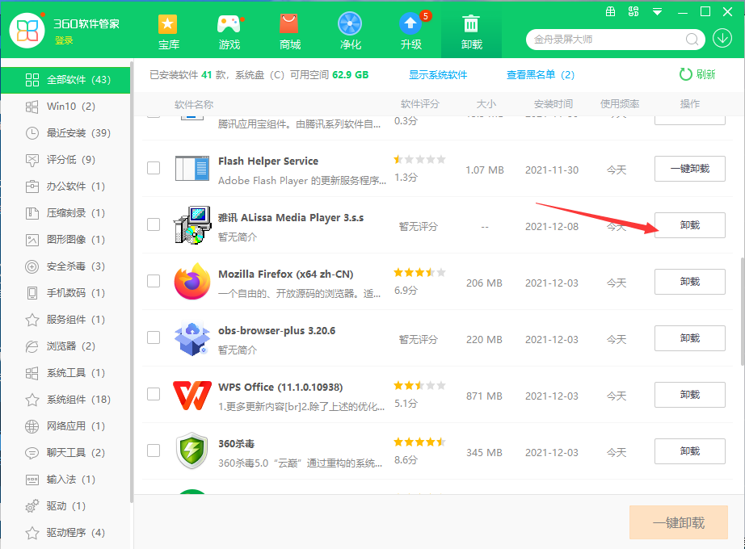Image resolution: width=745 pixels, height=549 pixels.
Task: Click 卸载 for WPS Office
Action: (690, 395)
